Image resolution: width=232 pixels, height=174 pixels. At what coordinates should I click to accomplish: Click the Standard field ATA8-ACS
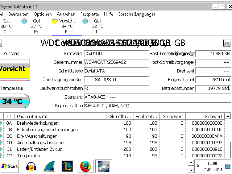157,97
